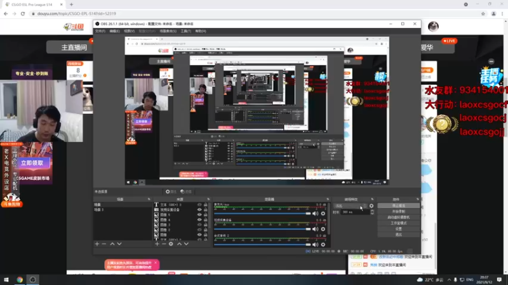Select 图像 4 source row
This screenshot has width=508, height=285.
tap(177, 220)
